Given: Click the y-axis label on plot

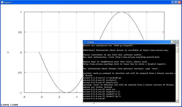Looking at the screenshot, I should 8,52.
